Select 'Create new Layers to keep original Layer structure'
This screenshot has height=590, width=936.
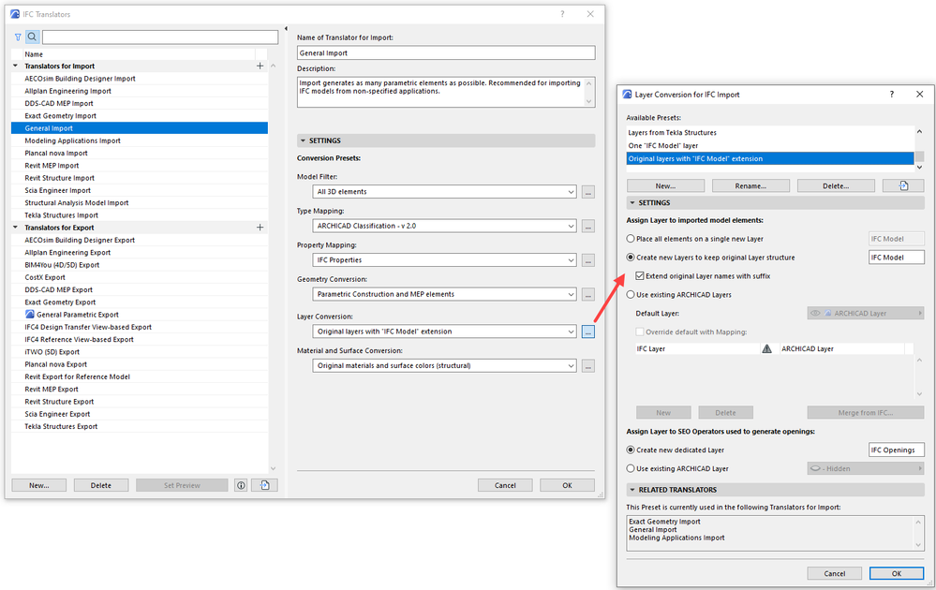click(631, 258)
